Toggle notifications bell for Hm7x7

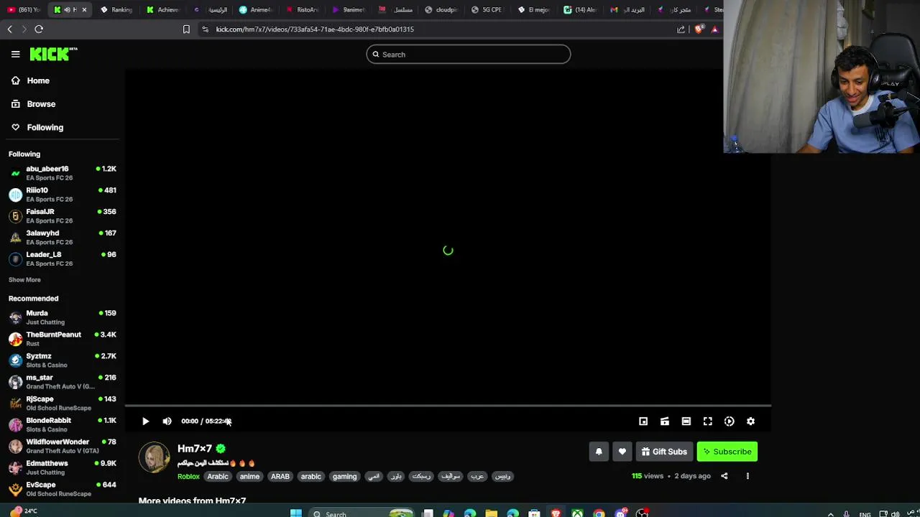point(599,452)
